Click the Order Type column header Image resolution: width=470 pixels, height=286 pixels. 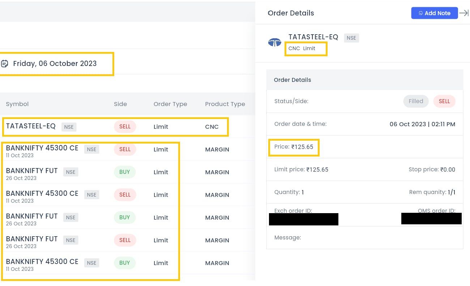[170, 104]
